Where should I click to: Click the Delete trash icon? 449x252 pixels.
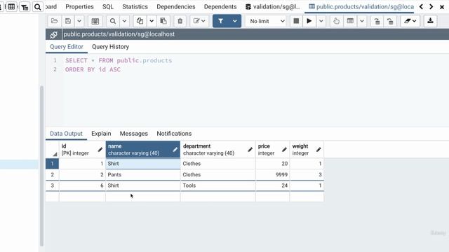click(x=180, y=21)
